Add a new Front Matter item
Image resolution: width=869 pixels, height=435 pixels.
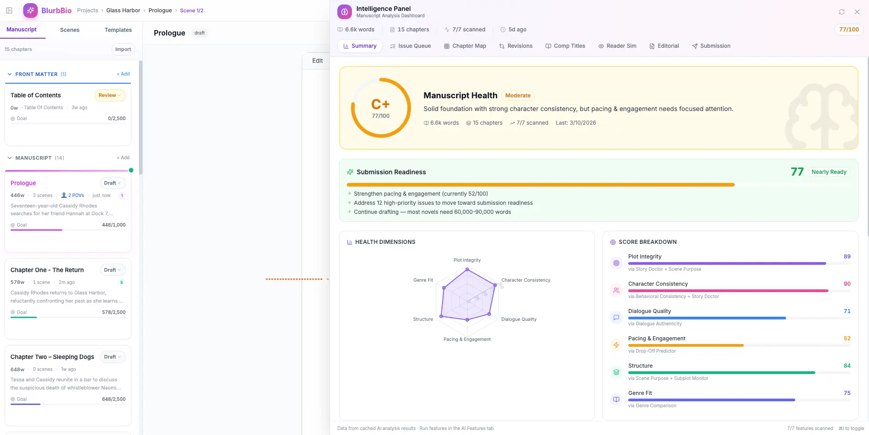[123, 74]
